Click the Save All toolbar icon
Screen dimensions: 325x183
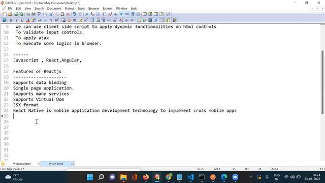click(21, 14)
